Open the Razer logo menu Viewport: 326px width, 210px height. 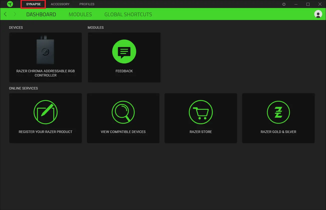[10, 4]
